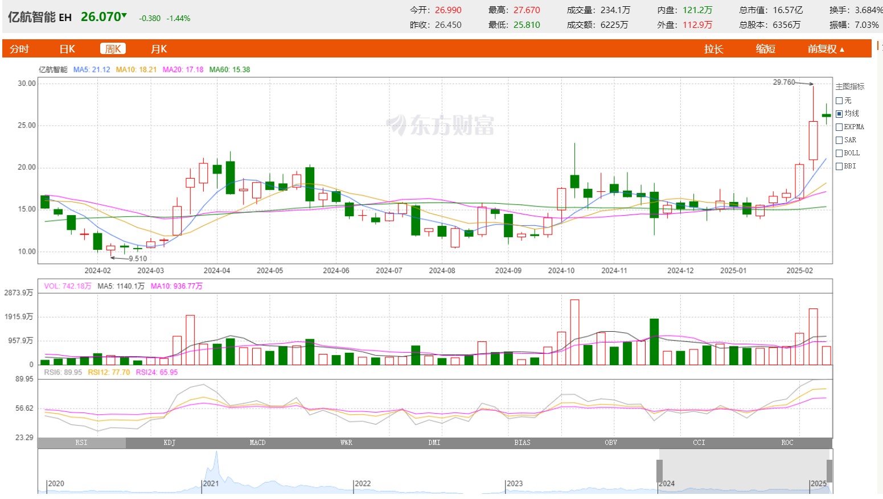The image size is (883, 499).
Task: Click the 缩短 shorten button
Action: pos(766,49)
